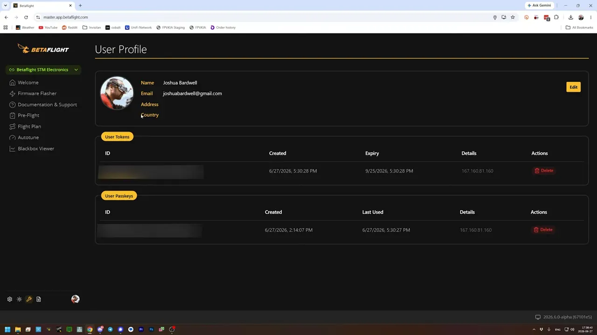
Task: Click the wrench tool icon
Action: 29,299
